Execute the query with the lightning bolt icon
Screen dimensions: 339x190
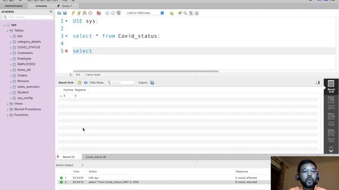[73, 13]
